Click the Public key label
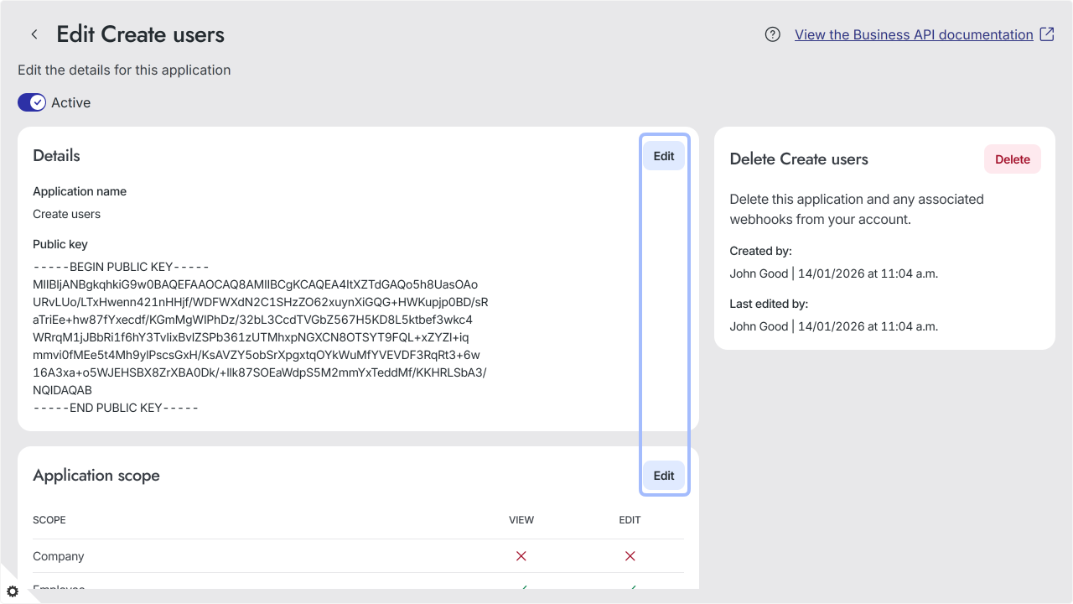Viewport: 1073px width, 604px height. pyautogui.click(x=60, y=244)
